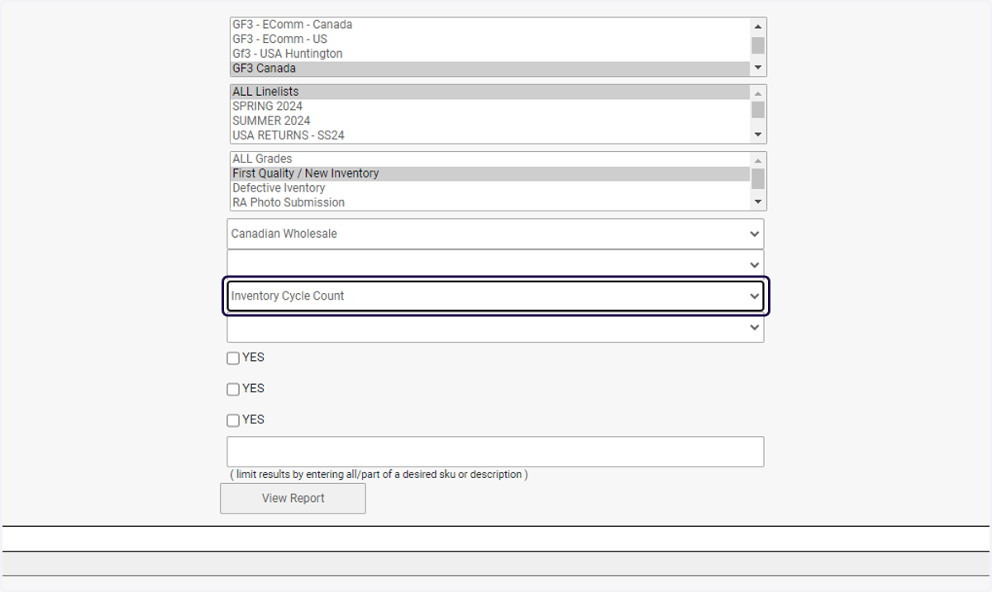
Task: Check the third YES checkbox
Action: point(233,419)
